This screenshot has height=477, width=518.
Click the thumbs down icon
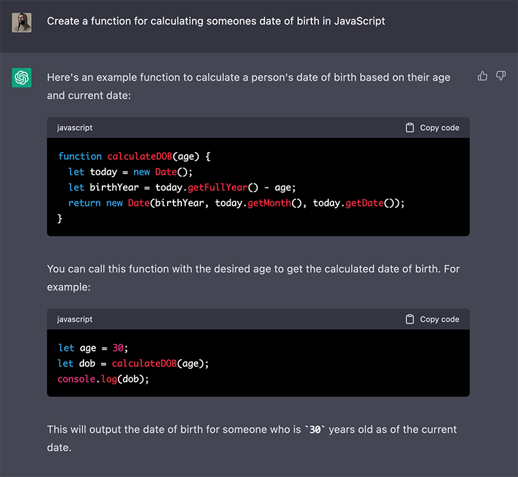coord(501,76)
